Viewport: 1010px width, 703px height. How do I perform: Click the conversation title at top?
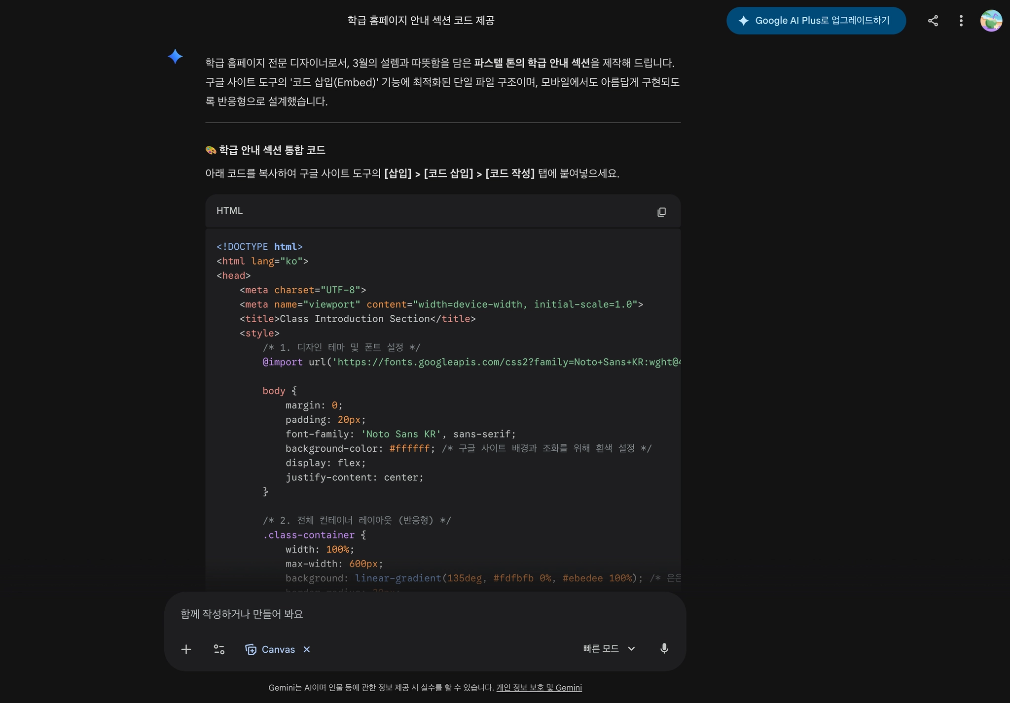[x=421, y=21]
